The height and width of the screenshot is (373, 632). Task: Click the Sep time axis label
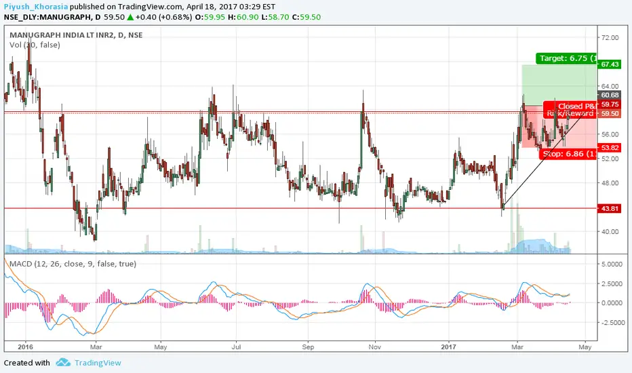pos(308,347)
